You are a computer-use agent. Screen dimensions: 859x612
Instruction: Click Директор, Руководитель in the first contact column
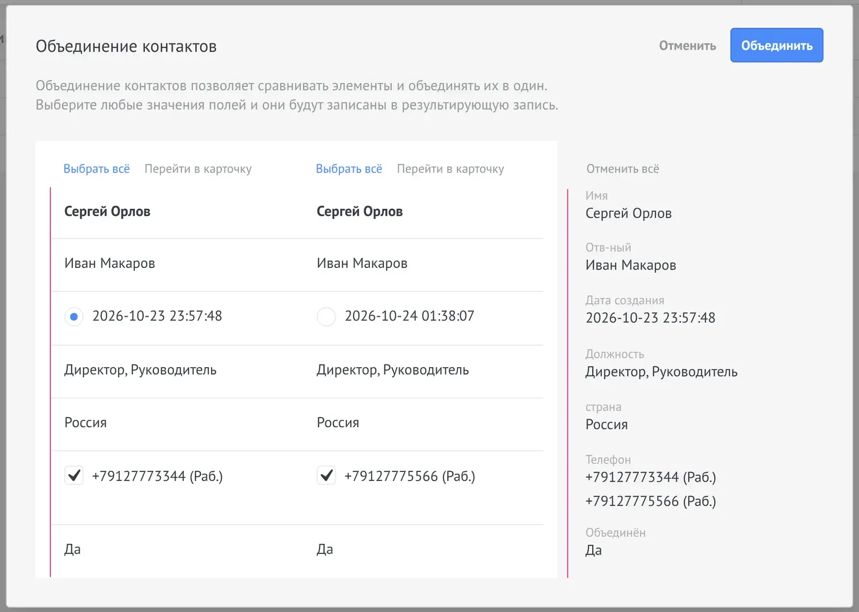point(140,370)
